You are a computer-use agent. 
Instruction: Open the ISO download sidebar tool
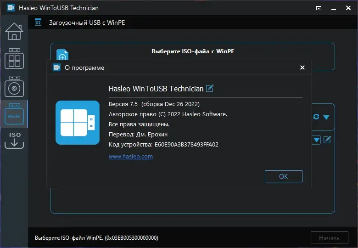[x=14, y=141]
